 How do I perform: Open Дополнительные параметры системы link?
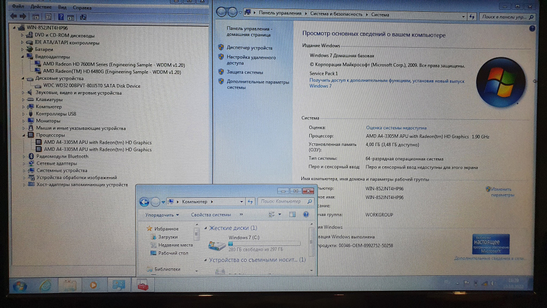pyautogui.click(x=258, y=85)
